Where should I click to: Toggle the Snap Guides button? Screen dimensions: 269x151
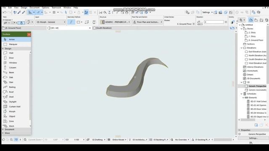[x=38, y=12]
